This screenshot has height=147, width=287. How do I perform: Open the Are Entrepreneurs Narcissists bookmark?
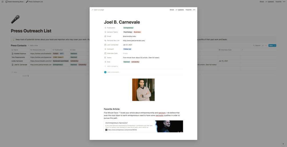coord(143,126)
